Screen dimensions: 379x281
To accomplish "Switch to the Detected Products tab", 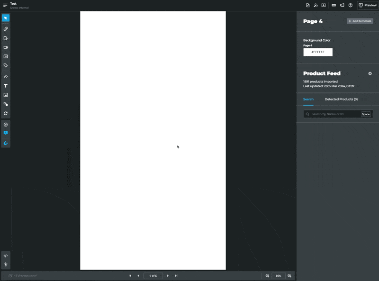I will tap(340, 99).
